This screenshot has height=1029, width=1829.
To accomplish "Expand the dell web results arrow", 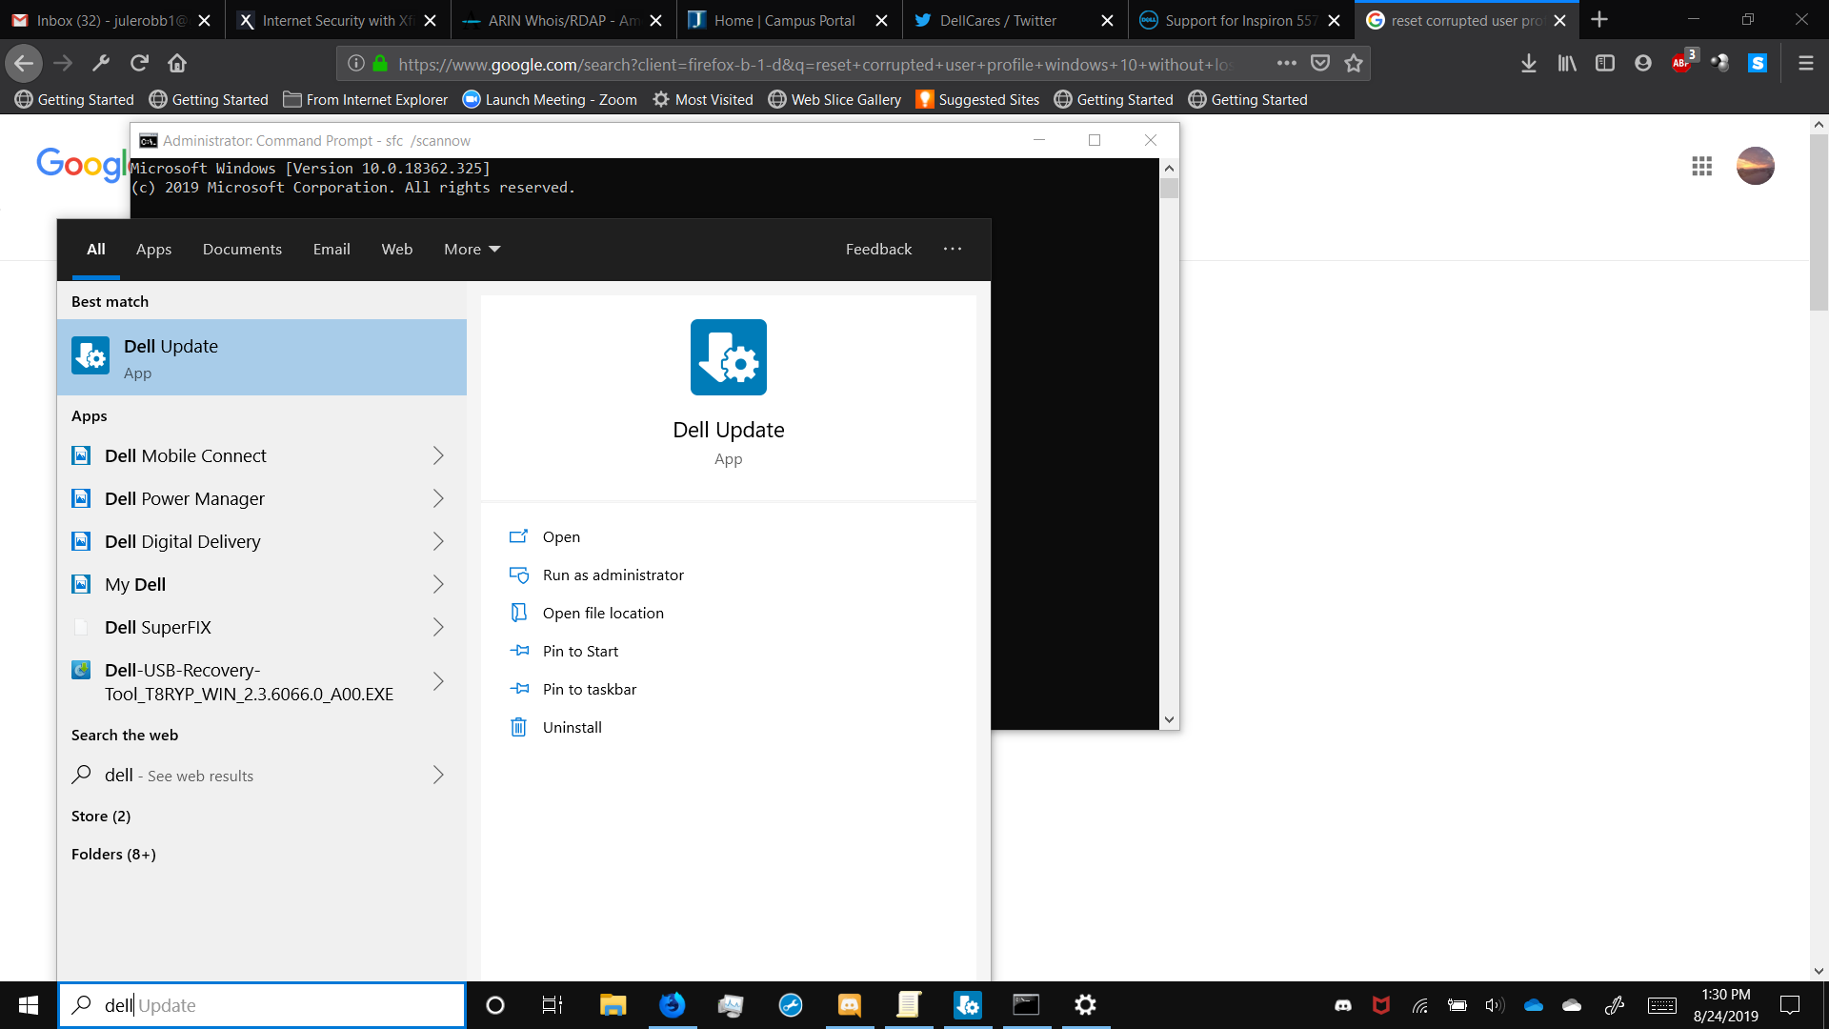I will (x=437, y=775).
